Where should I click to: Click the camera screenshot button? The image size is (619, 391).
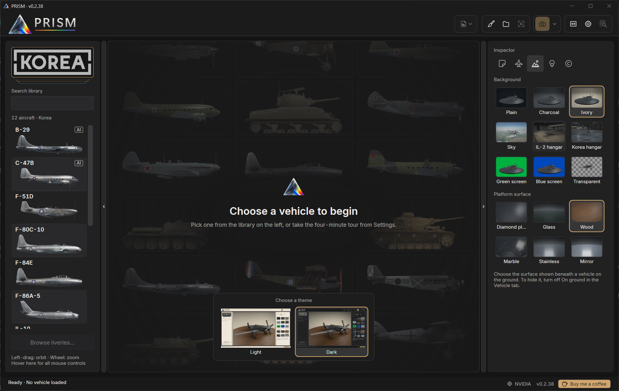coord(542,24)
